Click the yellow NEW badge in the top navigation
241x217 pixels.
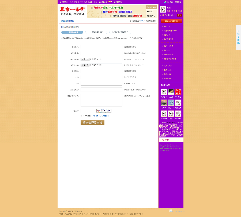tap(110, 2)
